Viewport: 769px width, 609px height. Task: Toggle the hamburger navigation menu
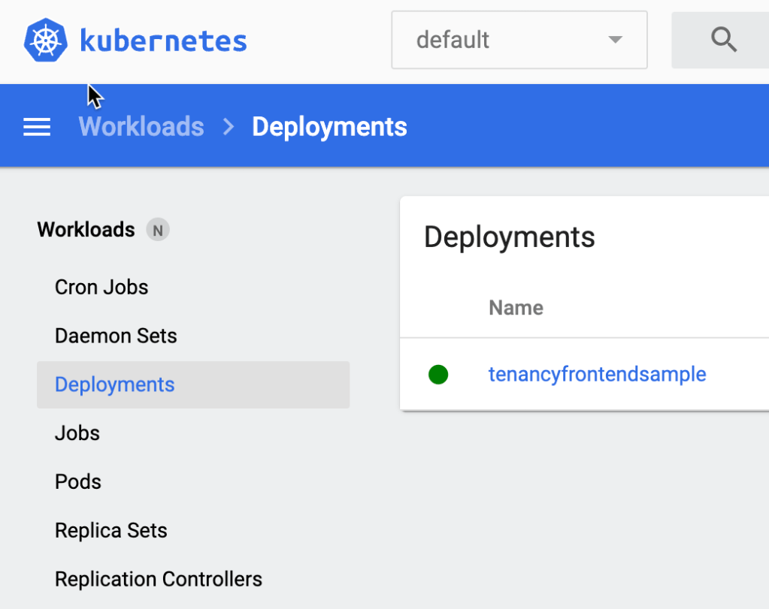pyautogui.click(x=37, y=127)
